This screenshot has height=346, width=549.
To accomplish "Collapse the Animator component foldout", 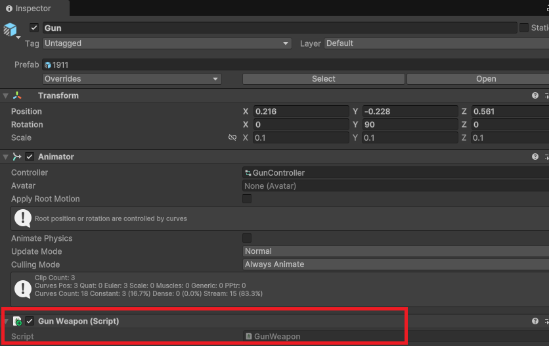I will pyautogui.click(x=6, y=157).
